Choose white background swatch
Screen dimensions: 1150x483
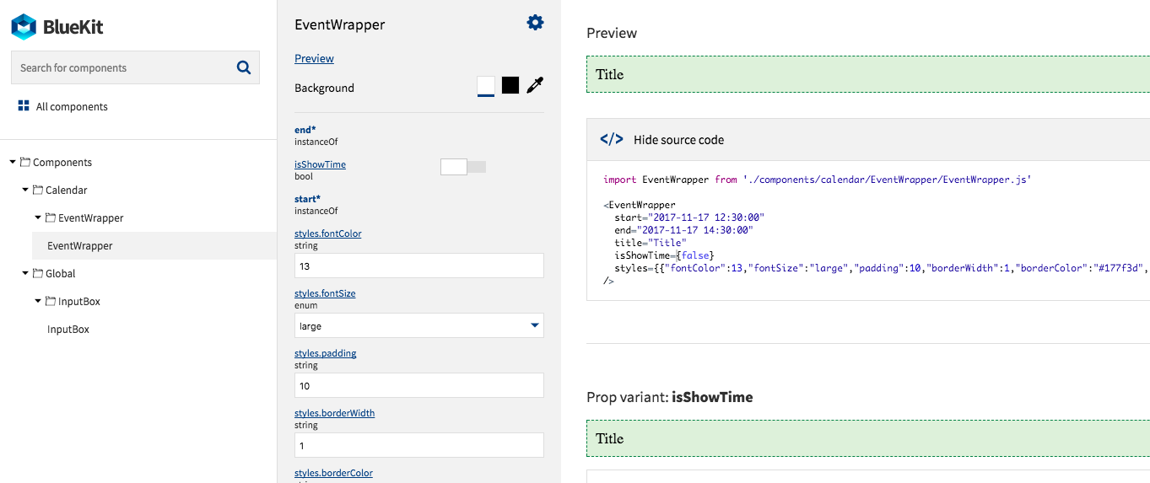[x=486, y=85]
